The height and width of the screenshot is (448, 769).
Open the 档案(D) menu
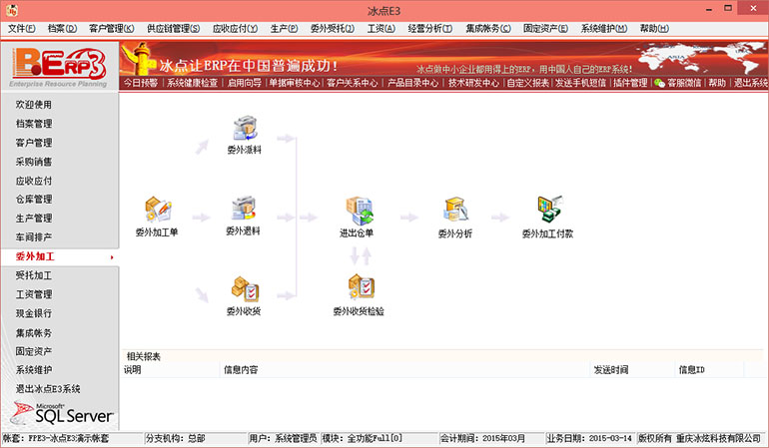(x=62, y=28)
